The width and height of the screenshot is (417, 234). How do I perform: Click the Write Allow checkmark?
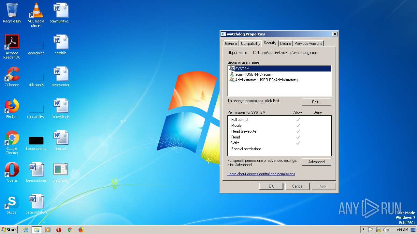coord(298,143)
